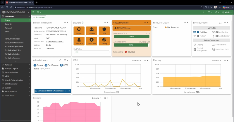The height and width of the screenshot is (122, 234).
Task: Open the admin user dropdown
Action: (x=227, y=12)
